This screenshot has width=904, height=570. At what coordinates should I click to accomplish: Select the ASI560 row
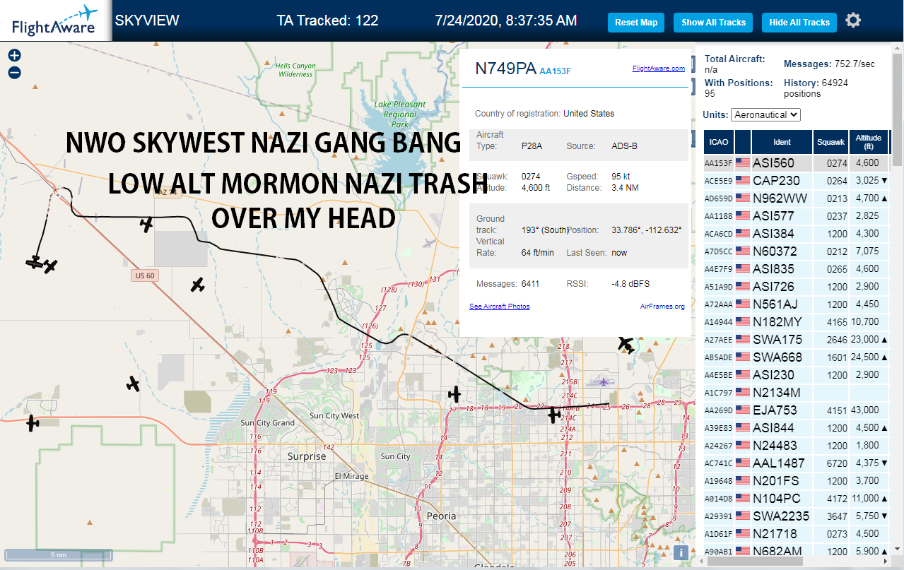[797, 163]
